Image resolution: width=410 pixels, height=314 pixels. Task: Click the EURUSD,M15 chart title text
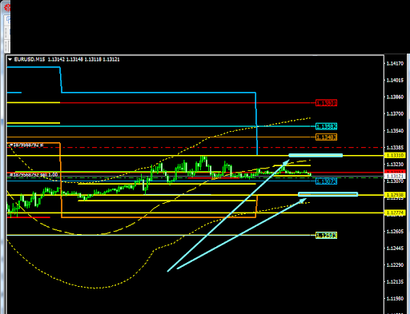[30, 59]
